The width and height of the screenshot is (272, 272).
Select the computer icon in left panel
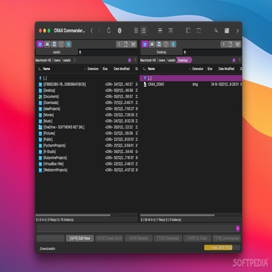[54, 44]
